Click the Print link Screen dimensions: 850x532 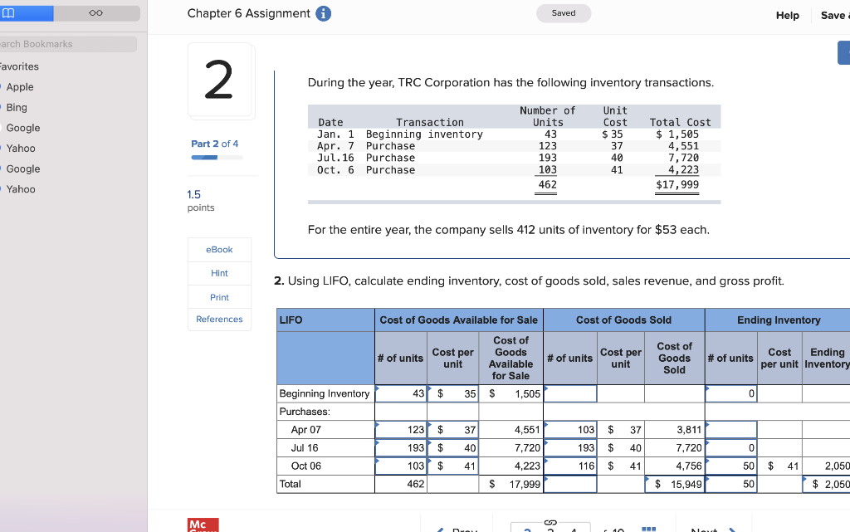click(x=218, y=295)
